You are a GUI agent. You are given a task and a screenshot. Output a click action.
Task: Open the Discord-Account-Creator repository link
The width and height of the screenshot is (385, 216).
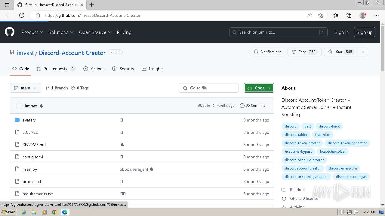point(72,52)
